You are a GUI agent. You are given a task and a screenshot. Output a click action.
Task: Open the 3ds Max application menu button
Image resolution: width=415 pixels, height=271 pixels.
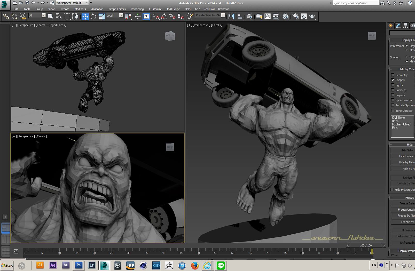tap(5, 4)
